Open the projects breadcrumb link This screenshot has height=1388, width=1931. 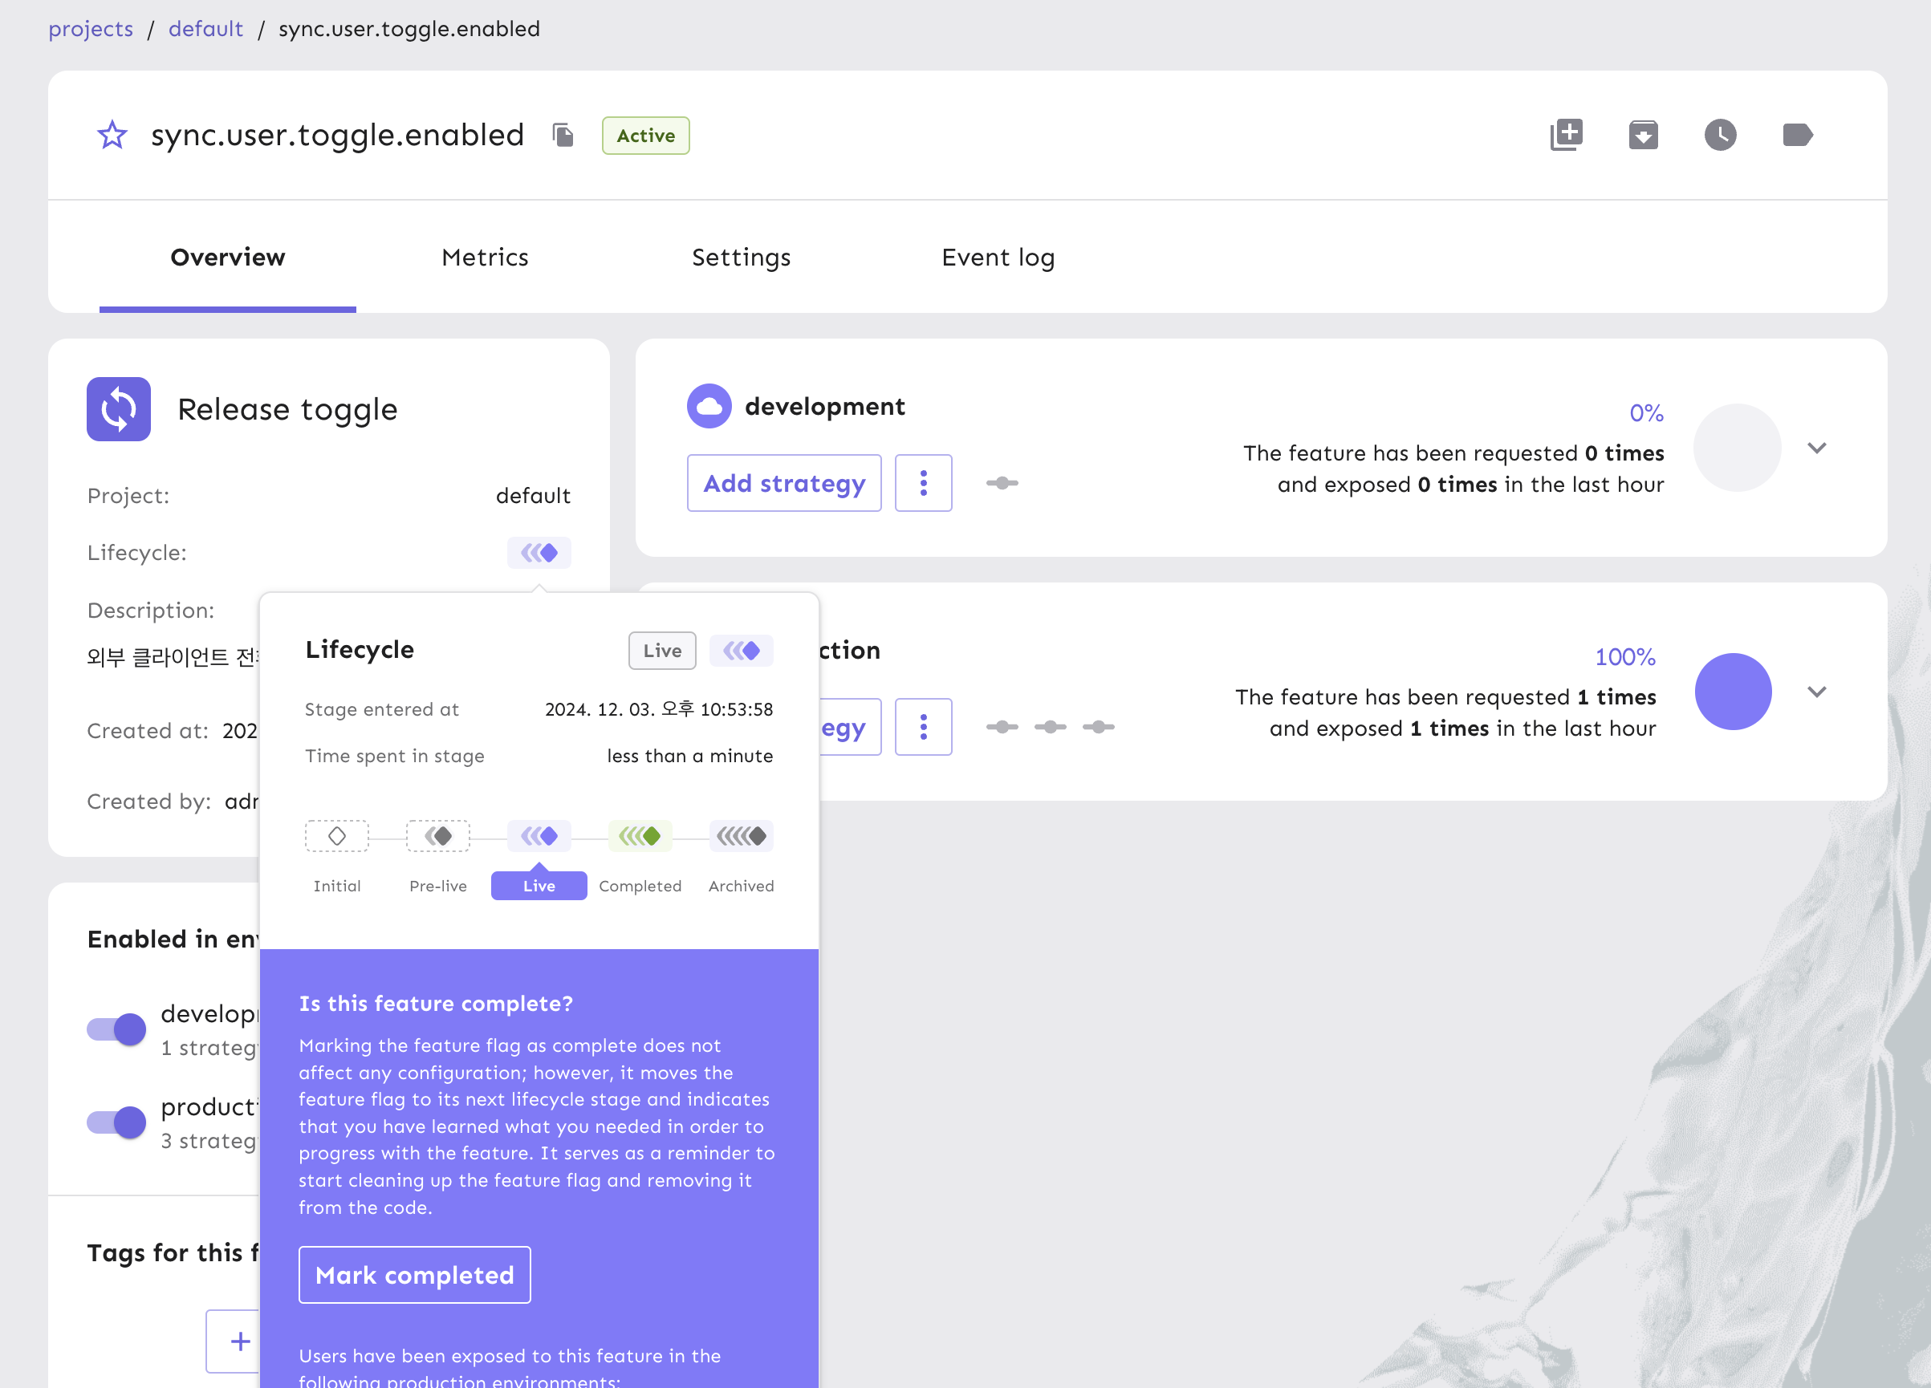(x=90, y=29)
